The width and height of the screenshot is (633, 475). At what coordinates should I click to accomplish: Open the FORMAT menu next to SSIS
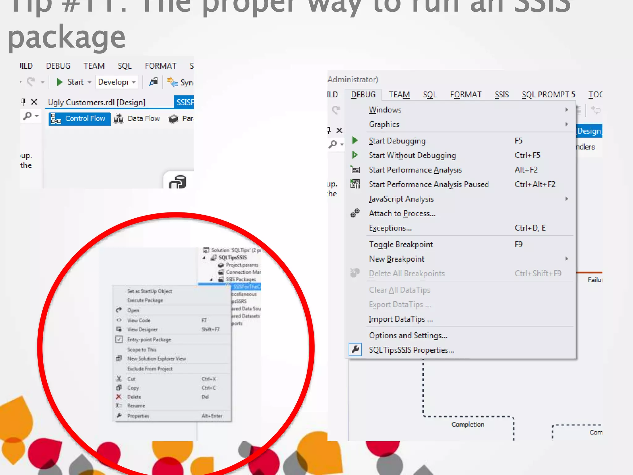[465, 95]
